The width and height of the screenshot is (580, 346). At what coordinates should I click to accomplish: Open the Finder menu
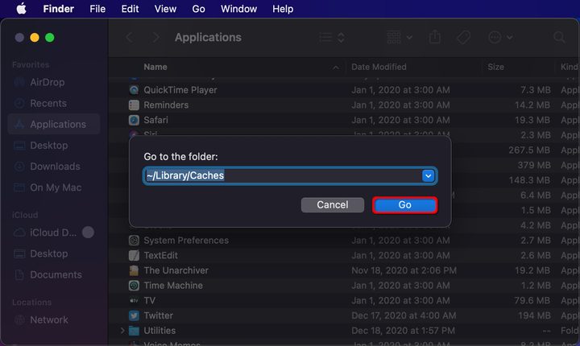(x=59, y=9)
